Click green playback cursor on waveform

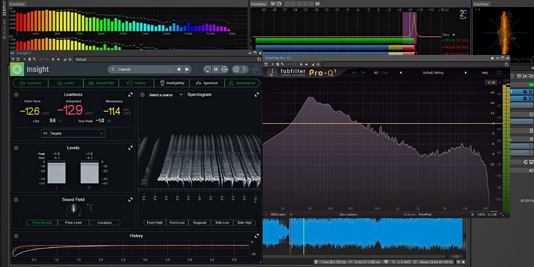[304, 236]
